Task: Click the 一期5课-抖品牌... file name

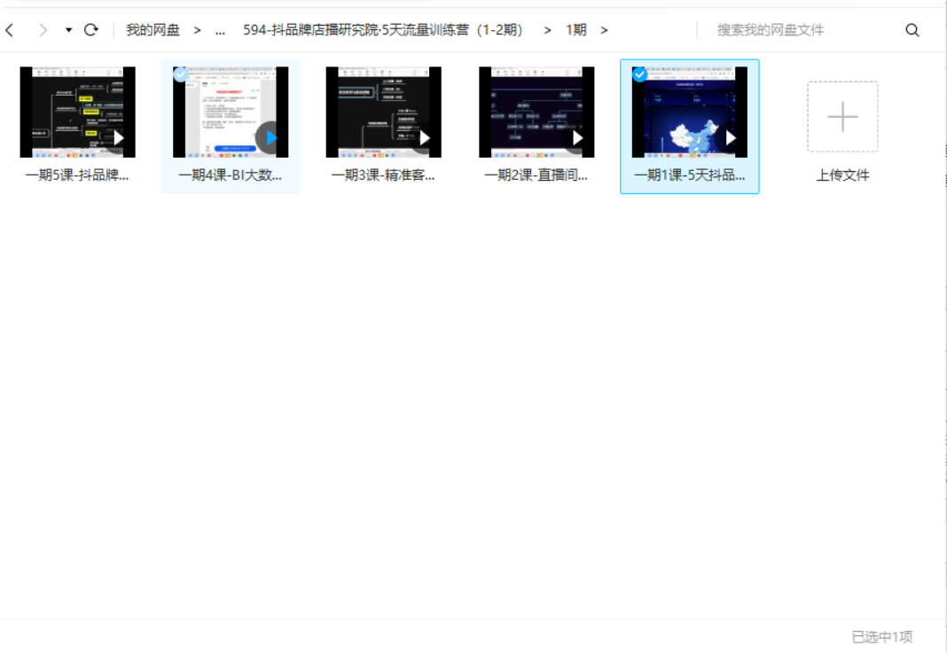Action: pyautogui.click(x=77, y=175)
